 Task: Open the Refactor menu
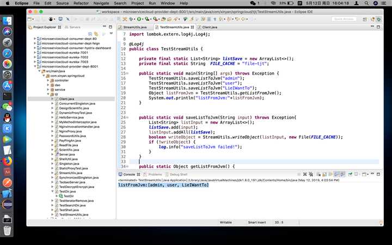point(81,3)
